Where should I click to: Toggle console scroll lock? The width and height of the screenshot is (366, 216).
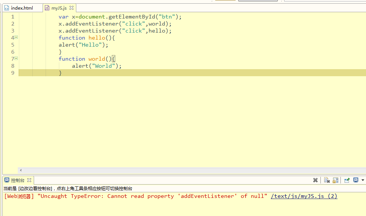(335, 180)
